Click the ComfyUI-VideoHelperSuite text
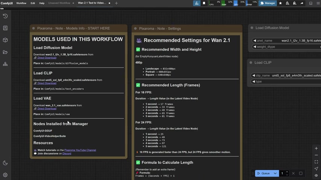 [x=50, y=136]
